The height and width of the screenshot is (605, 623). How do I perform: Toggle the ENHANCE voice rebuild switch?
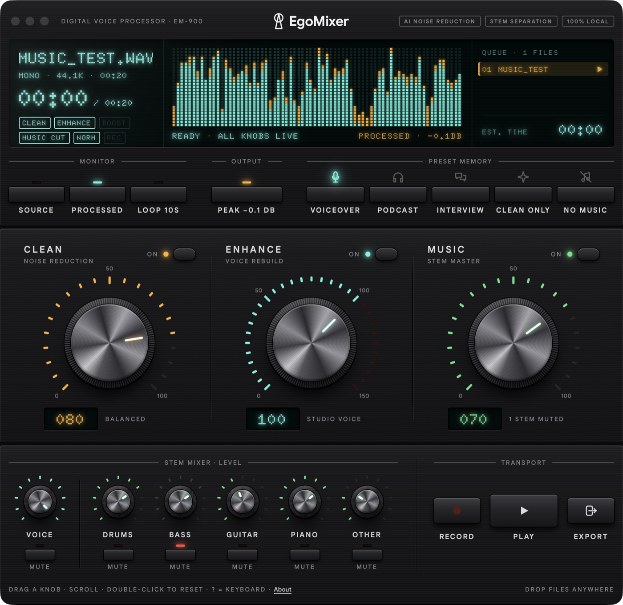[386, 254]
